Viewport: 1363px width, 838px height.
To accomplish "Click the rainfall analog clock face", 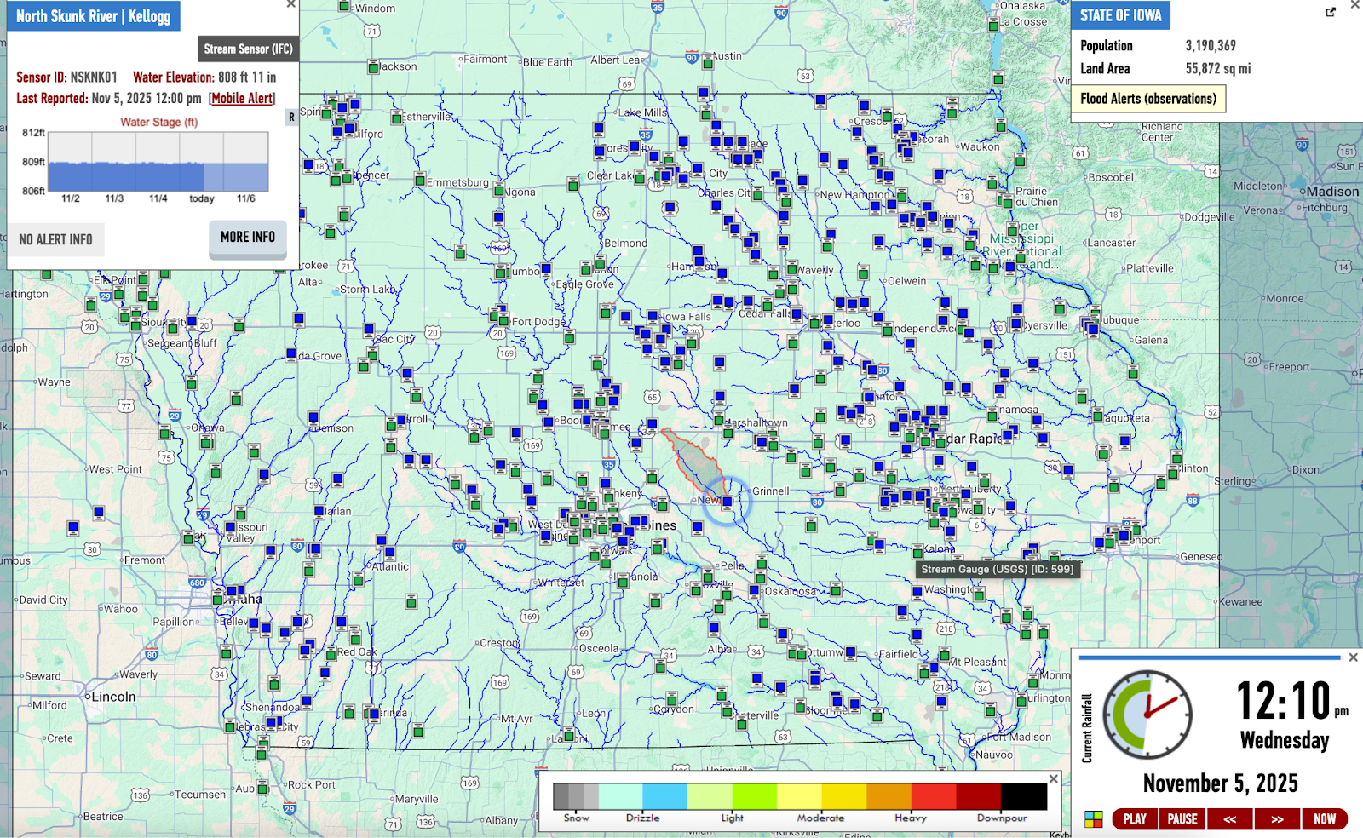I will coord(1147,714).
